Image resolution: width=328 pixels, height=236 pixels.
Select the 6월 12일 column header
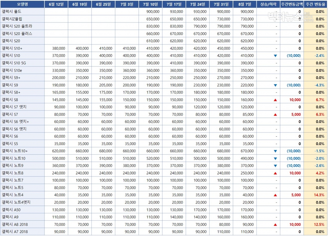tap(56, 4)
